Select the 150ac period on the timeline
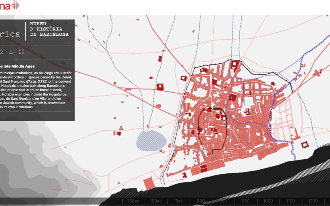The image size is (330, 206). click(134, 201)
